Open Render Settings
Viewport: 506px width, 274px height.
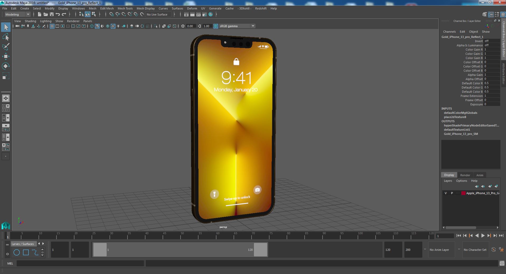point(205,14)
